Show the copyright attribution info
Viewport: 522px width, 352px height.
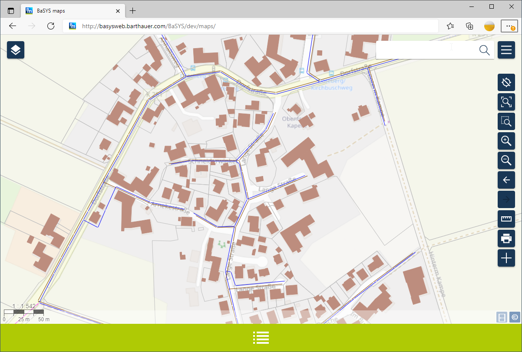[515, 317]
